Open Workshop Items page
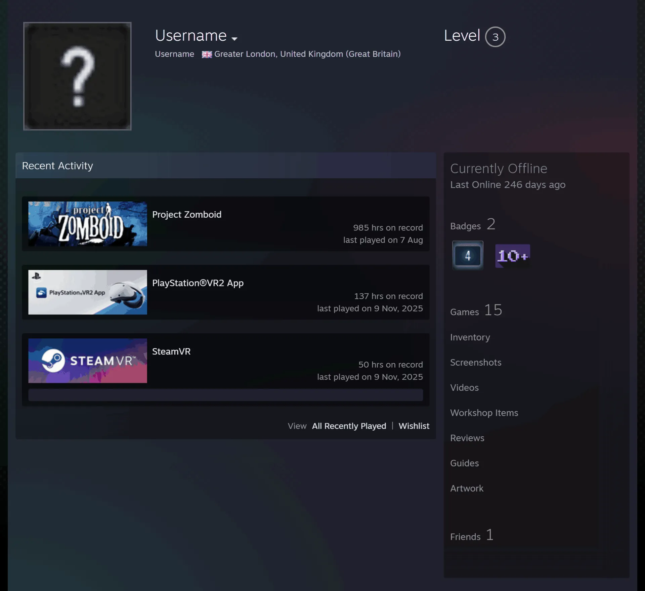Image resolution: width=645 pixels, height=591 pixels. pos(484,413)
